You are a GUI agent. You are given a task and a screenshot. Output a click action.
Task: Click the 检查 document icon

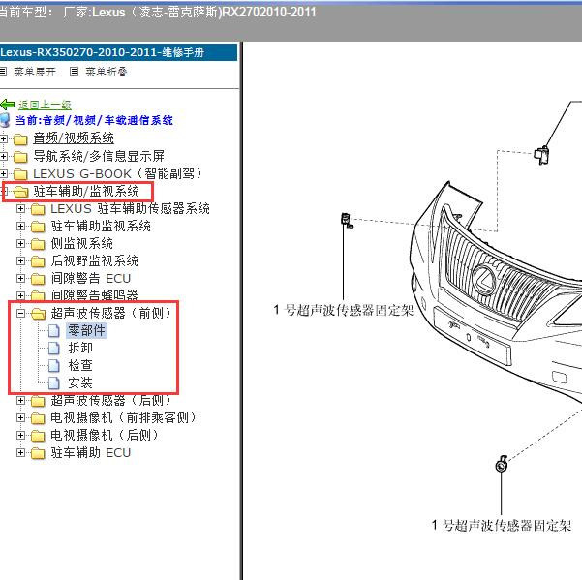point(54,366)
